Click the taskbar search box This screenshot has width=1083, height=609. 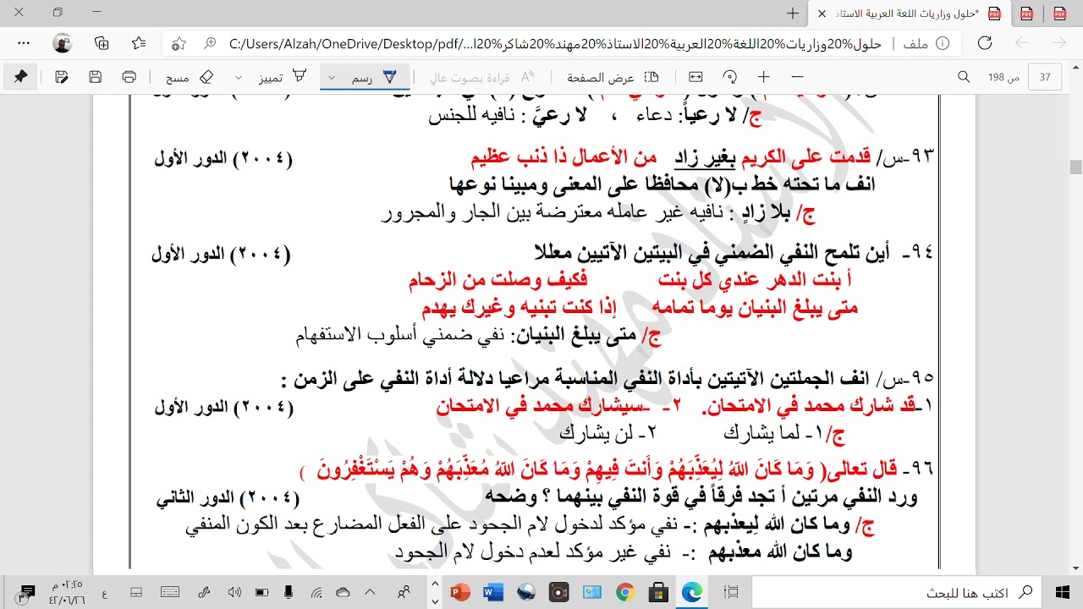(897, 592)
